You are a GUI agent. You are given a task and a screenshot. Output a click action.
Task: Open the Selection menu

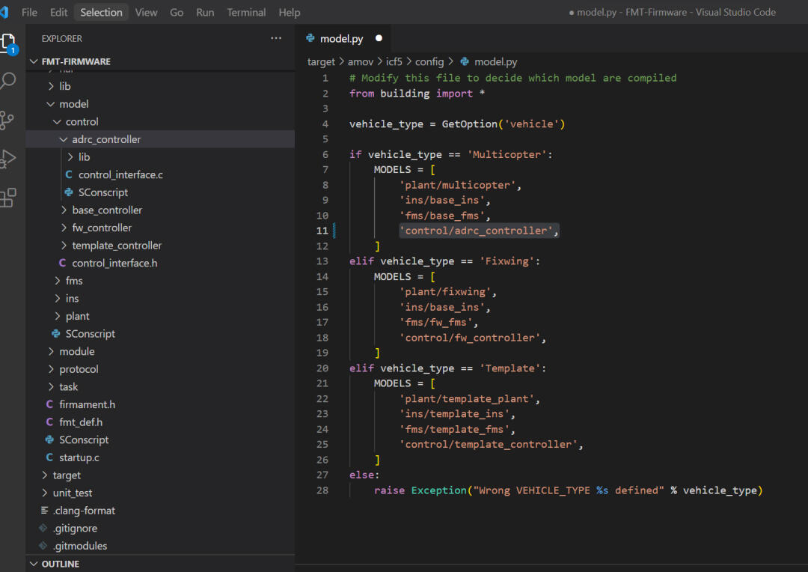click(101, 12)
